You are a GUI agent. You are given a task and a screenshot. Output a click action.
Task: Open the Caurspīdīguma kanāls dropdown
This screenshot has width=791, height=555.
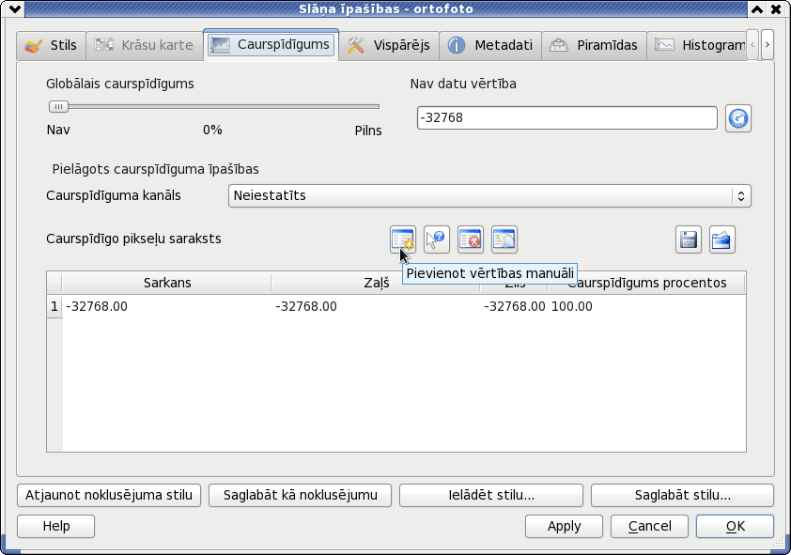[489, 195]
